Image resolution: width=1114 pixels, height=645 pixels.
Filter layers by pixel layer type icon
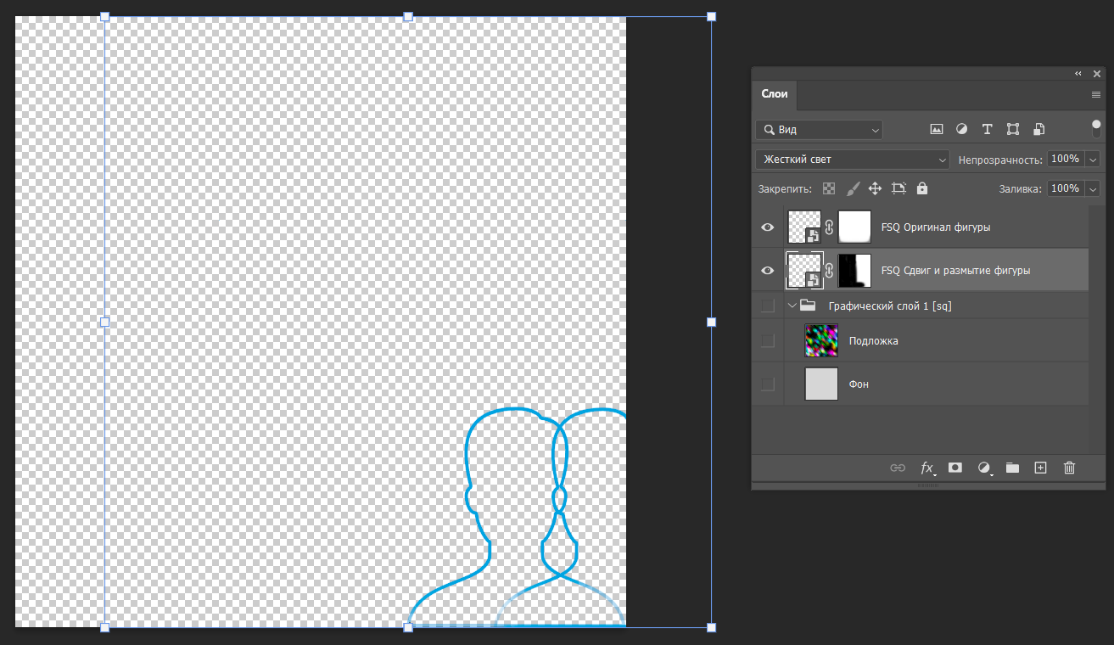point(937,130)
